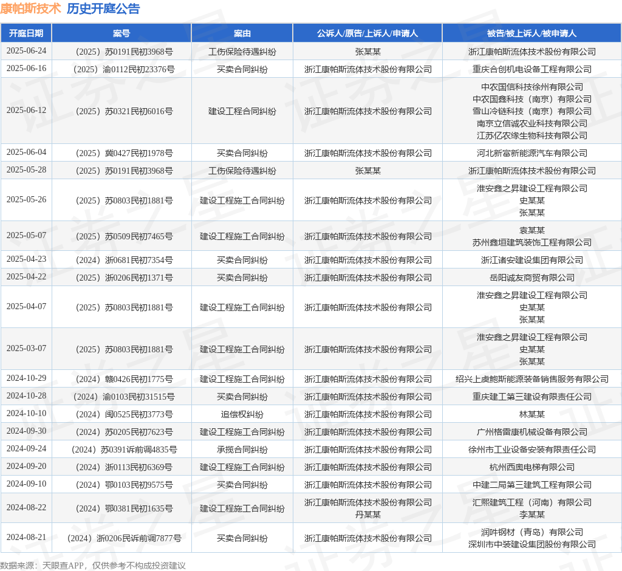Select defendant 林某某
Image resolution: width=622 pixels, height=571 pixels.
(531, 414)
